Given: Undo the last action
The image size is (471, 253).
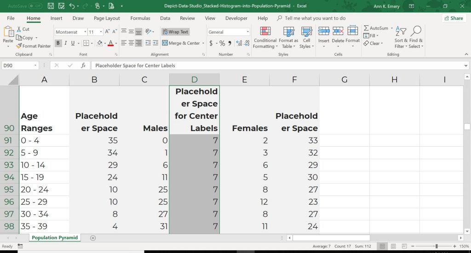Looking at the screenshot, I should pos(72,6).
